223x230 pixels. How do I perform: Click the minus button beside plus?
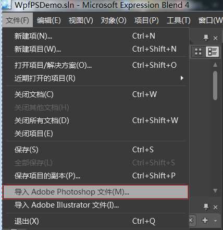point(216,221)
